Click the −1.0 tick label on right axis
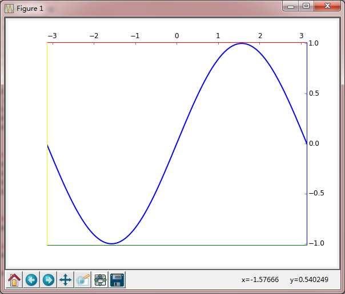Image resolution: width=345 pixels, height=294 pixels. click(316, 243)
